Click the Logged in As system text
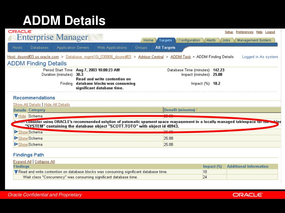Screen dimensions: 285x213 260,57
